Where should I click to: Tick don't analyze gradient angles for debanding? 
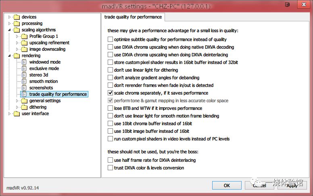click(x=110, y=78)
